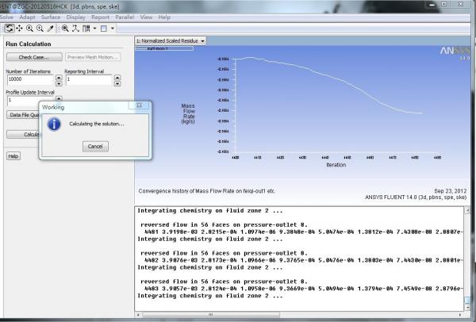Click the console scroll left arrow
Viewport: 476px width, 322px height.
tap(138, 315)
